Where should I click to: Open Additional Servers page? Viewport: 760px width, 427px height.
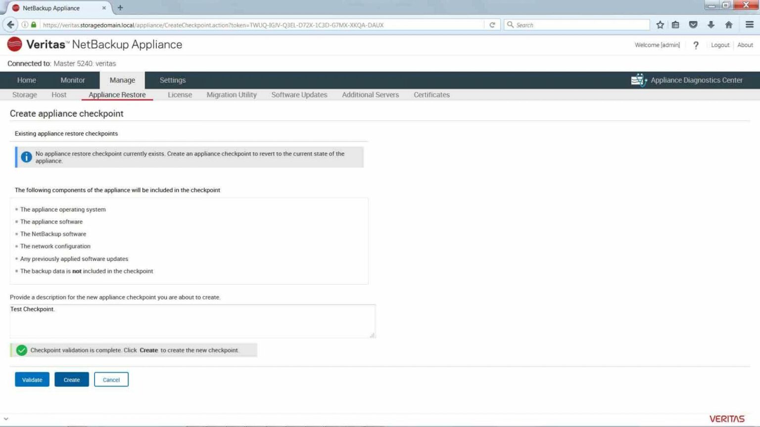pos(371,95)
